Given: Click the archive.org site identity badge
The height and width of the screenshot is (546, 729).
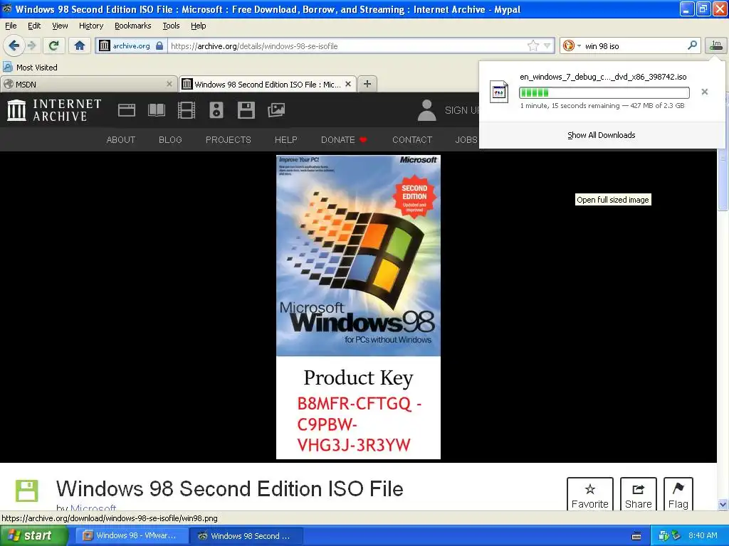Looking at the screenshot, I should pos(131,45).
